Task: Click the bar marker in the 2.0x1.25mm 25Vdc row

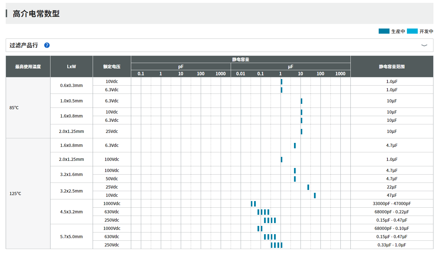Action: coord(301,131)
